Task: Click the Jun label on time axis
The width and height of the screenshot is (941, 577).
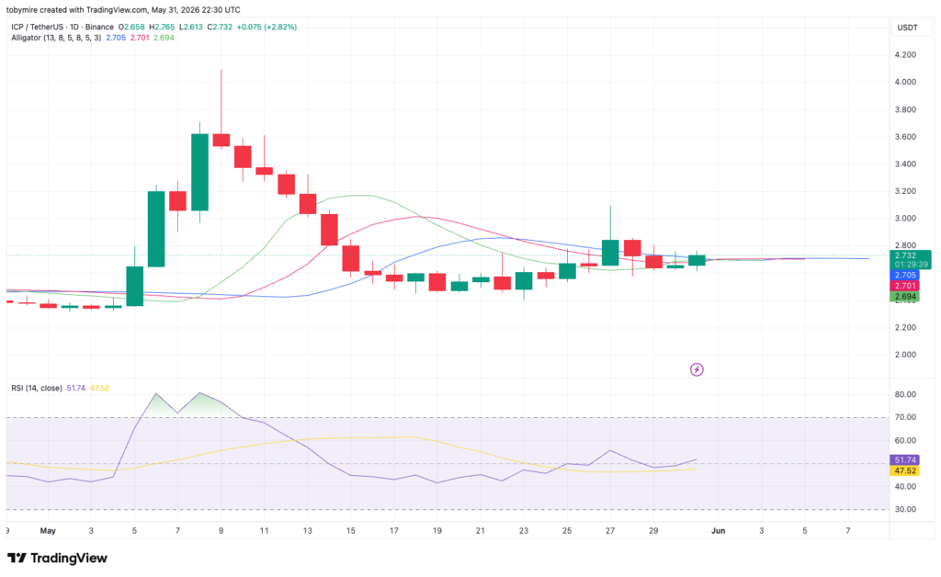Action: [718, 531]
